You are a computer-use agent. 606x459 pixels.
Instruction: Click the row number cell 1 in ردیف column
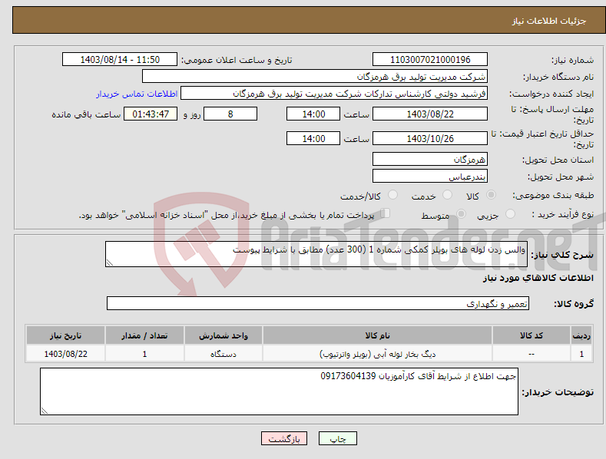(581, 354)
